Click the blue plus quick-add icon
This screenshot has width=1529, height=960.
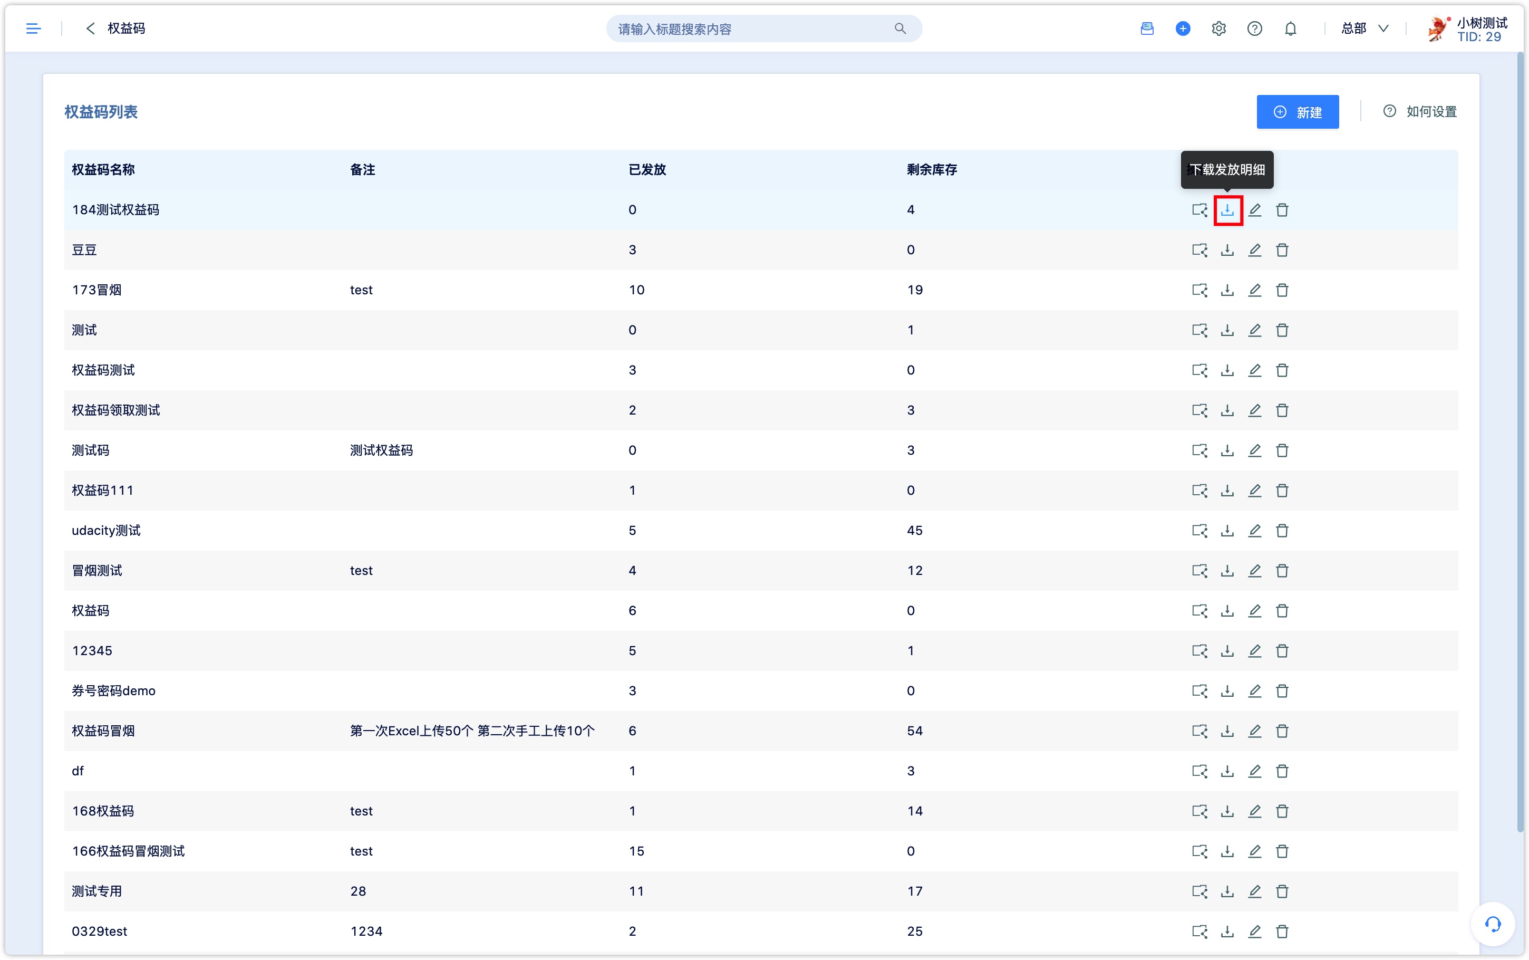1183,28
